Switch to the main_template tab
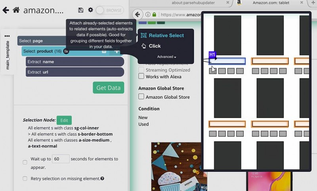This screenshot has width=317, height=191. [x=8, y=55]
